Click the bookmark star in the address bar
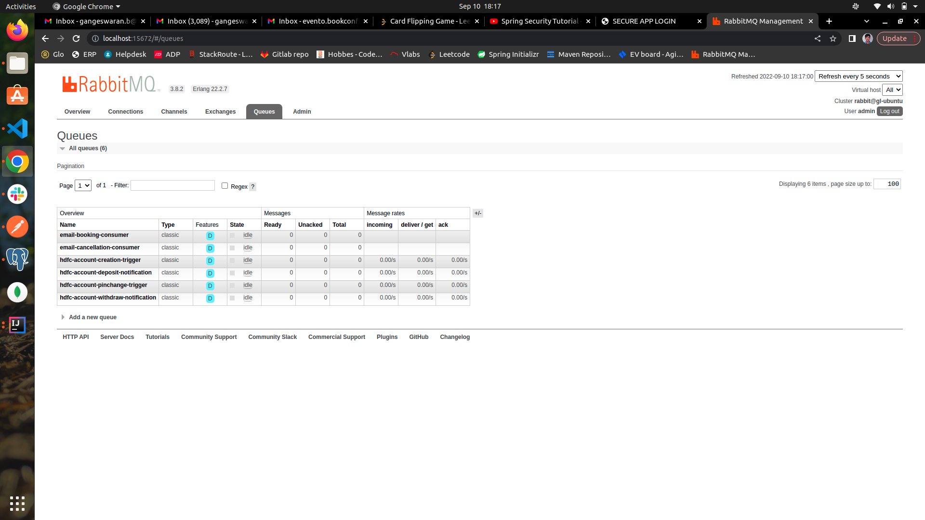 tap(833, 39)
